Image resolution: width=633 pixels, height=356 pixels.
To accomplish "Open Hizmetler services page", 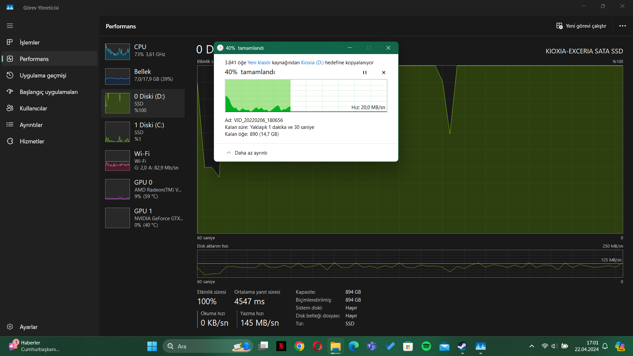I will tap(32, 141).
